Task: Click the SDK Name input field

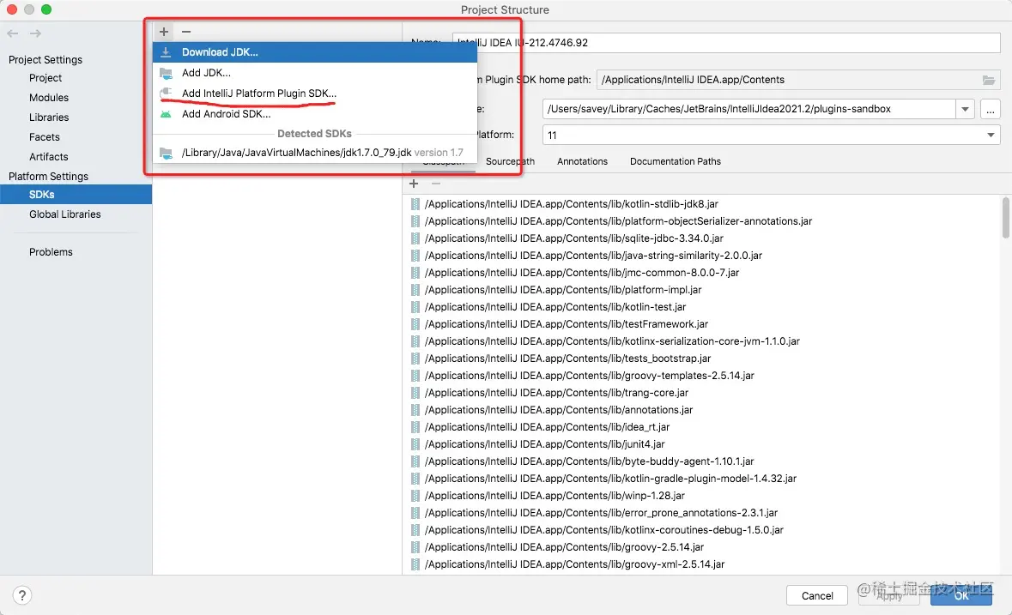Action: 726,43
